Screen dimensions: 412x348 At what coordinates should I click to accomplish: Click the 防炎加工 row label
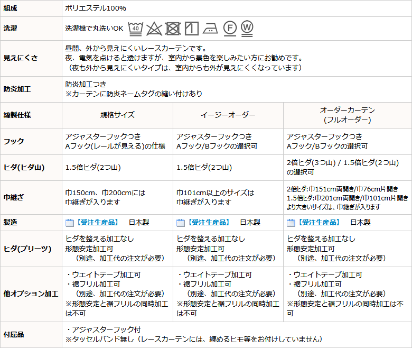coord(17,89)
